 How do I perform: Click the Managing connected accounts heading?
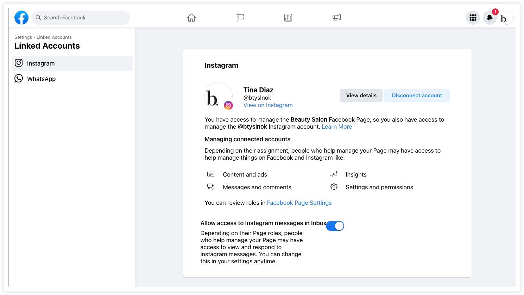[x=248, y=139]
